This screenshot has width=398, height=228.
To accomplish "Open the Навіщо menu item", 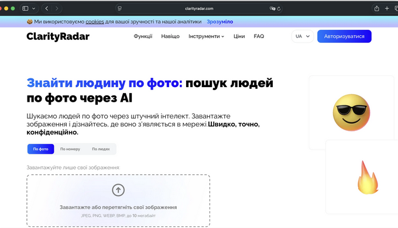I will coord(170,36).
